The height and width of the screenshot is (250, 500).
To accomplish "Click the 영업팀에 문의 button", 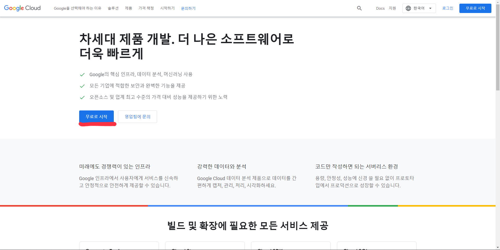I will (x=137, y=117).
